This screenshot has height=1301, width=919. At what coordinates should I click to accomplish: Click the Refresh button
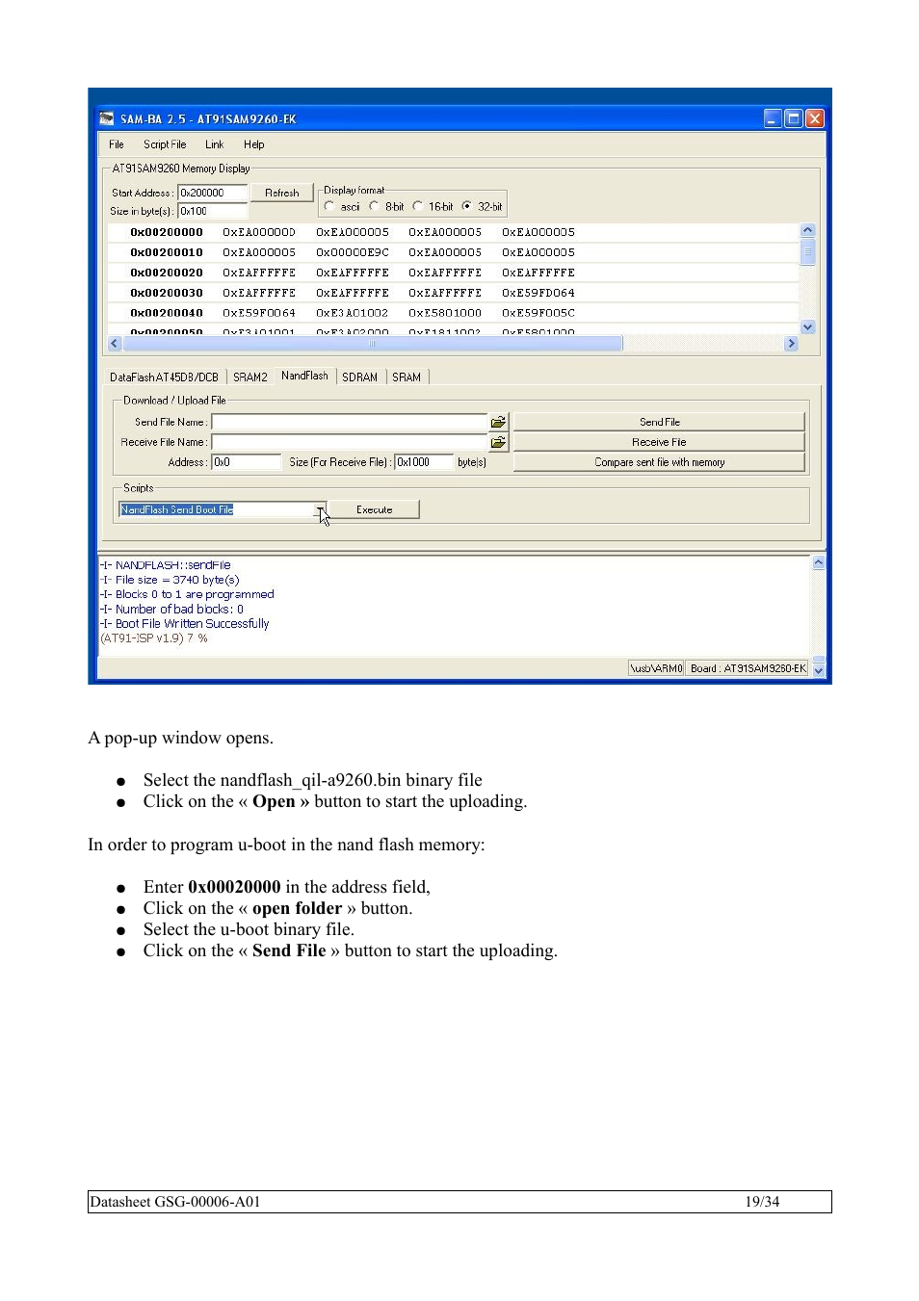(282, 193)
